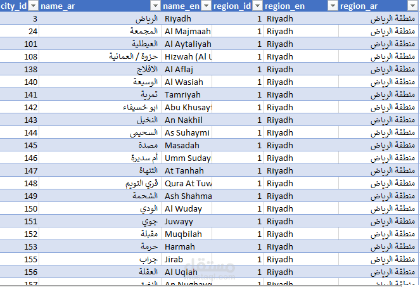Screen dimensions: 420x287
Task: Select the city_id cell with value 24
Action: 19,31
